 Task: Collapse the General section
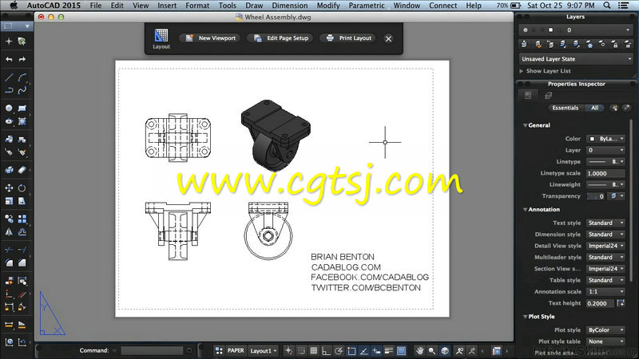click(x=526, y=125)
